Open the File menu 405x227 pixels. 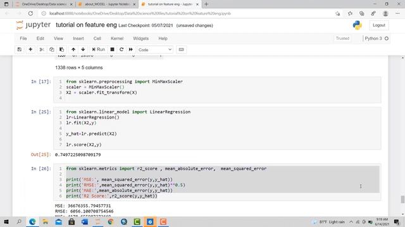coord(23,38)
